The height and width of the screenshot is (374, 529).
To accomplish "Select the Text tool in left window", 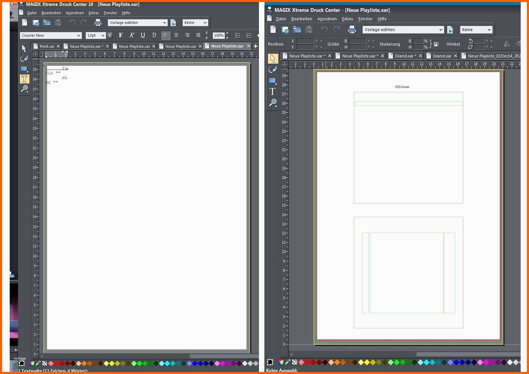I will 24,79.
